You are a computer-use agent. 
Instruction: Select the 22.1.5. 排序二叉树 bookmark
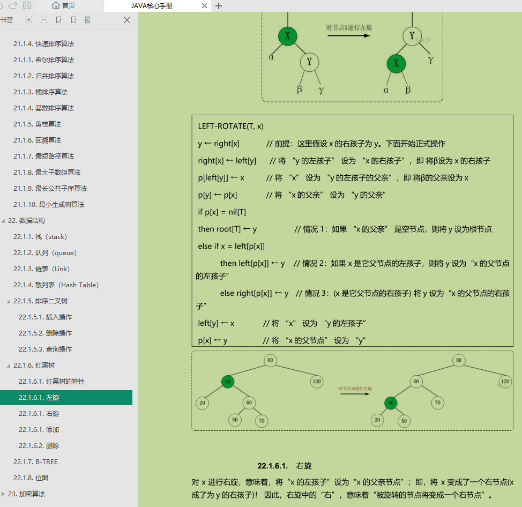click(40, 301)
